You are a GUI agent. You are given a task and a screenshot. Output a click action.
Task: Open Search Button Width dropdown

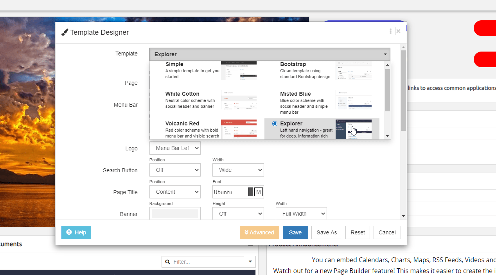click(238, 170)
